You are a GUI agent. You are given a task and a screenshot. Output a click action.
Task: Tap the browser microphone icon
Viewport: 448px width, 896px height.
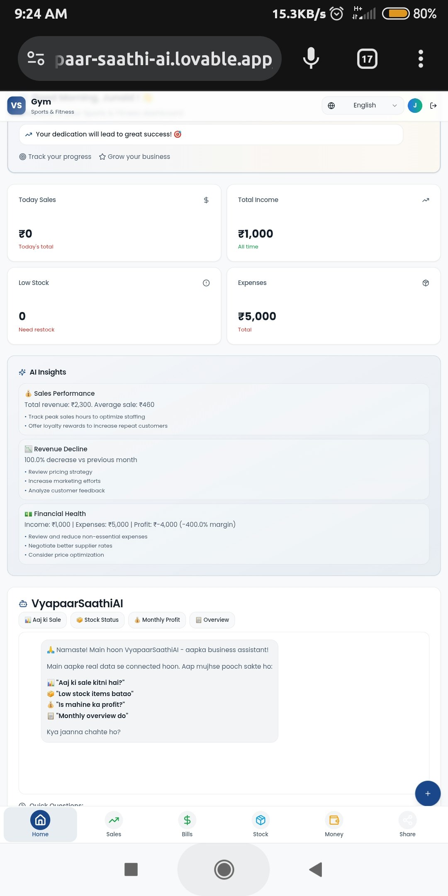tap(311, 58)
